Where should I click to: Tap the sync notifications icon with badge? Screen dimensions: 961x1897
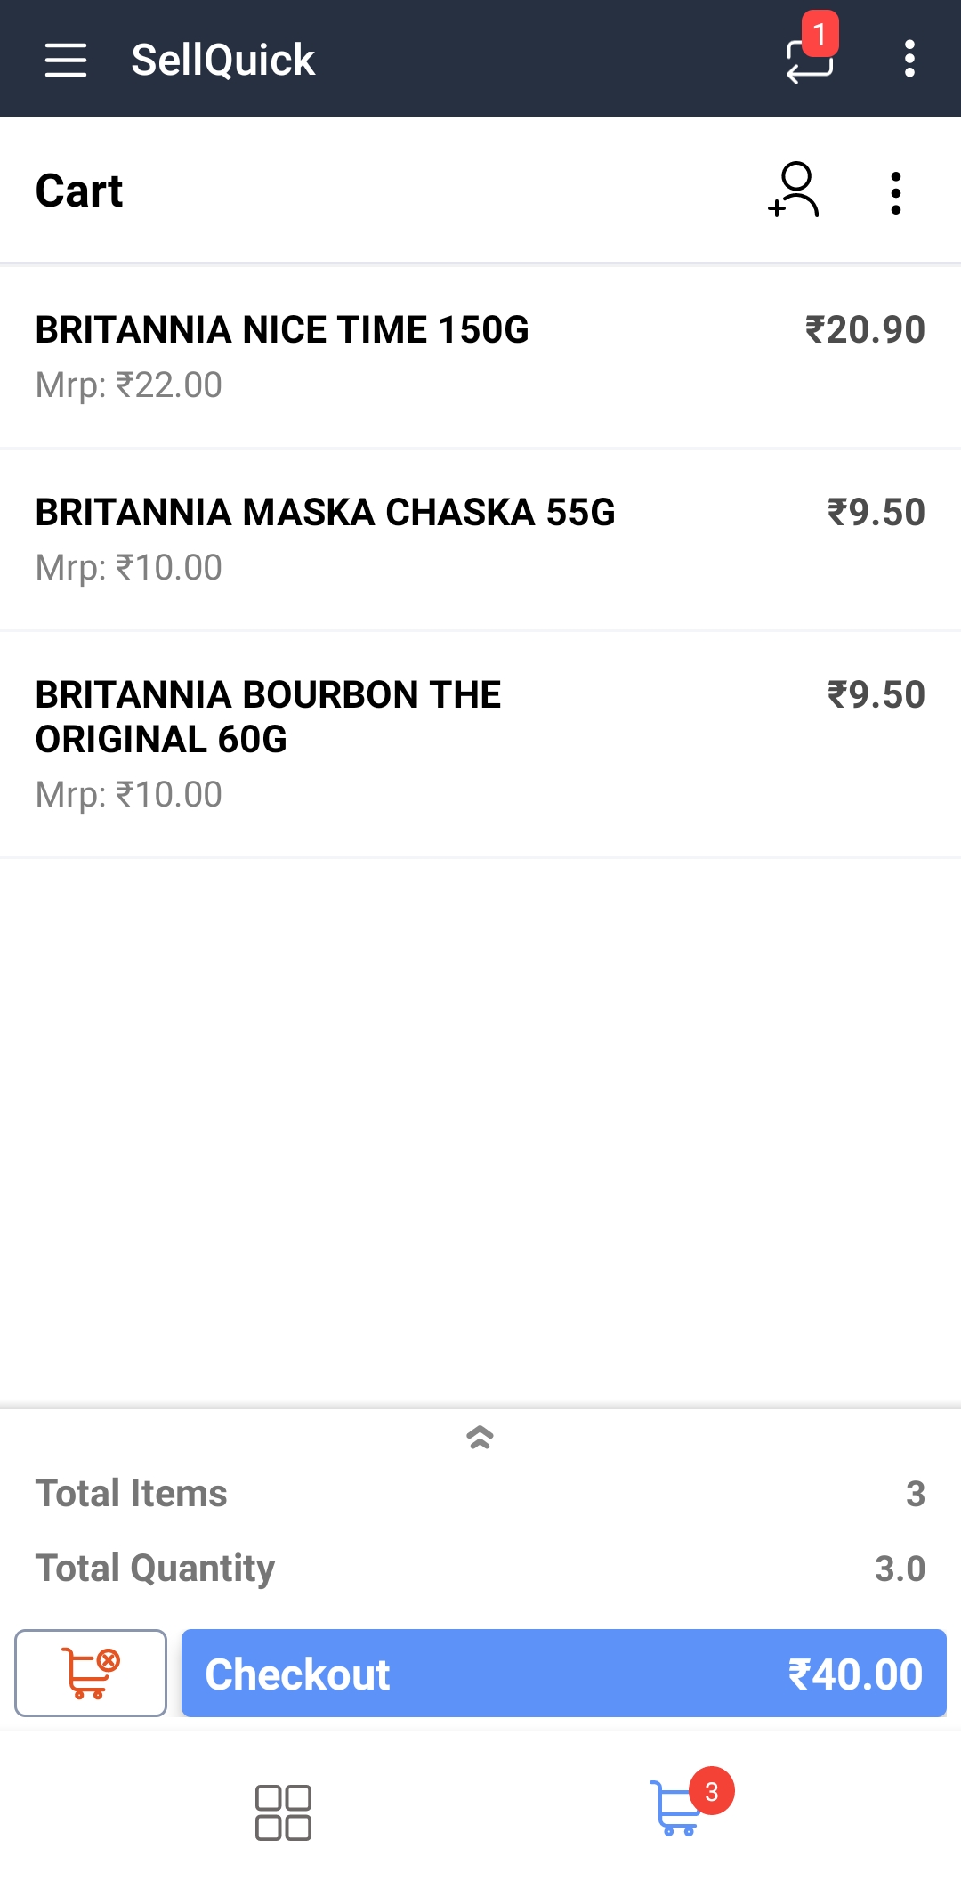click(x=810, y=58)
